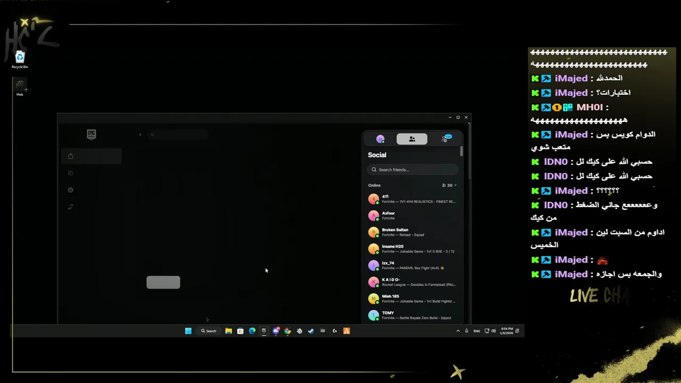Click the Search friends field

click(412, 170)
